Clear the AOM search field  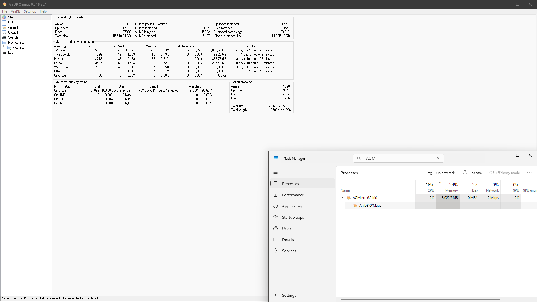pos(438,158)
